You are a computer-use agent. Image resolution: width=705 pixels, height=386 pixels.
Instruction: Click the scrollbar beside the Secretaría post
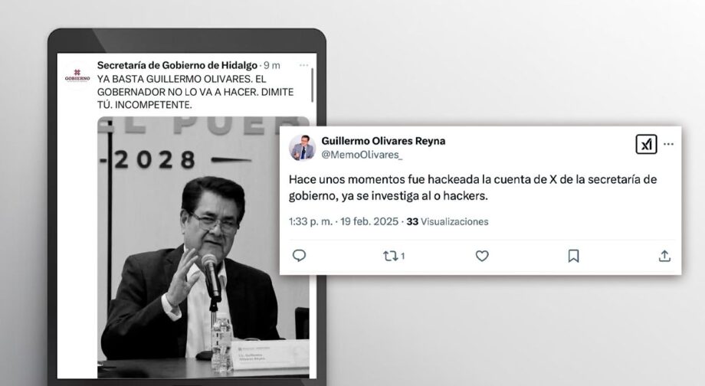(x=313, y=85)
